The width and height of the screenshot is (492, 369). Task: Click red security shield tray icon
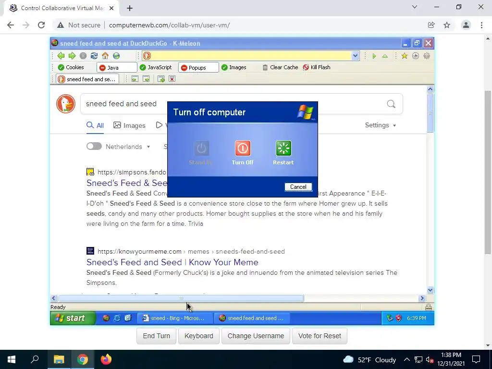pos(398,318)
